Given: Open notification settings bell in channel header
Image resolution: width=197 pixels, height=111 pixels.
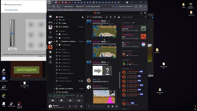Looking at the screenshot, I should coord(111,17).
